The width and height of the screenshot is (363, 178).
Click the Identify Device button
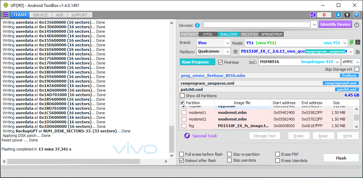[x=335, y=24]
